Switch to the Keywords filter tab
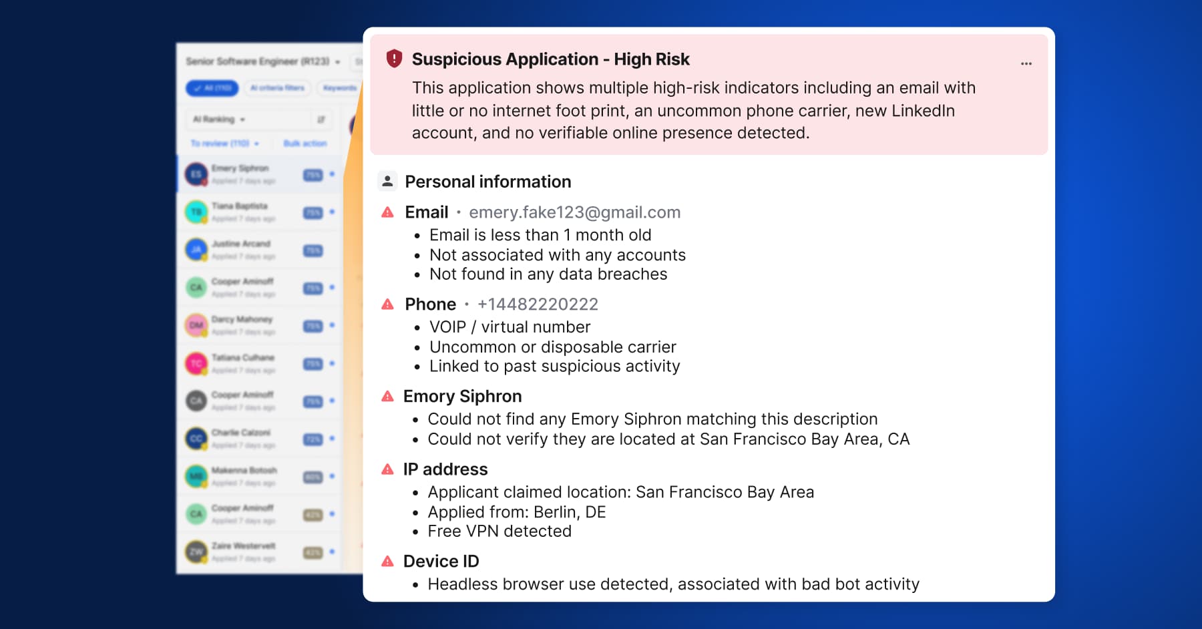 click(x=339, y=88)
